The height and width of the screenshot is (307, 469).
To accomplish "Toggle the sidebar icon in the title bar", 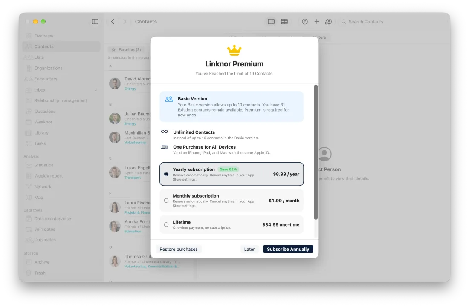I will pos(95,21).
